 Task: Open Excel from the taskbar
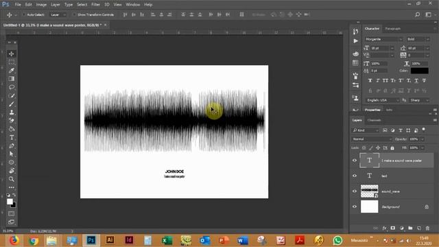(167, 240)
